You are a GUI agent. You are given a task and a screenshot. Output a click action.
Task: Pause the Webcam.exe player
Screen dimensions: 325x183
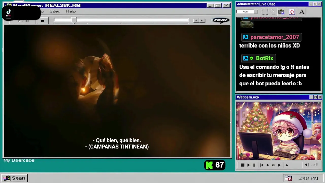click(x=254, y=165)
